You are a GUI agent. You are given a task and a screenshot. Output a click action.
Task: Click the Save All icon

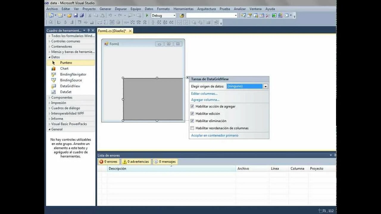[x=82, y=15]
